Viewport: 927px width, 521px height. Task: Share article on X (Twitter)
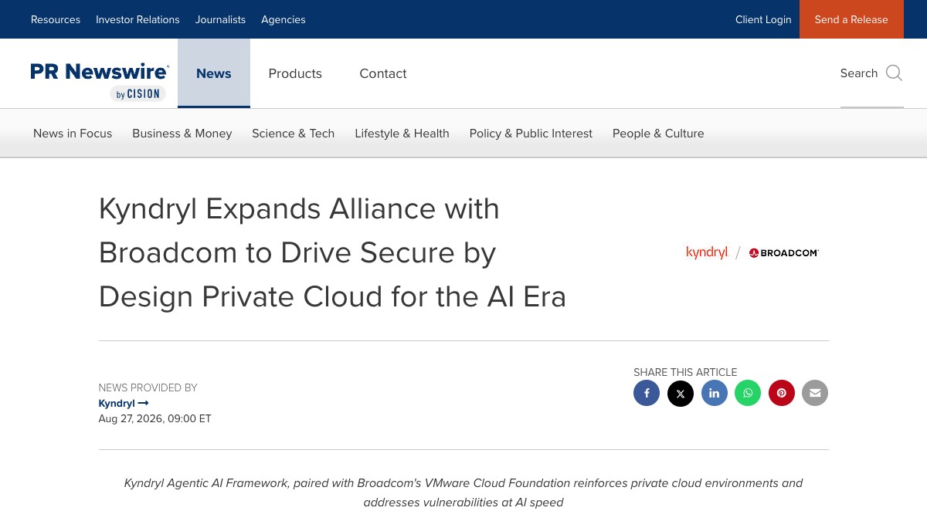coord(681,393)
